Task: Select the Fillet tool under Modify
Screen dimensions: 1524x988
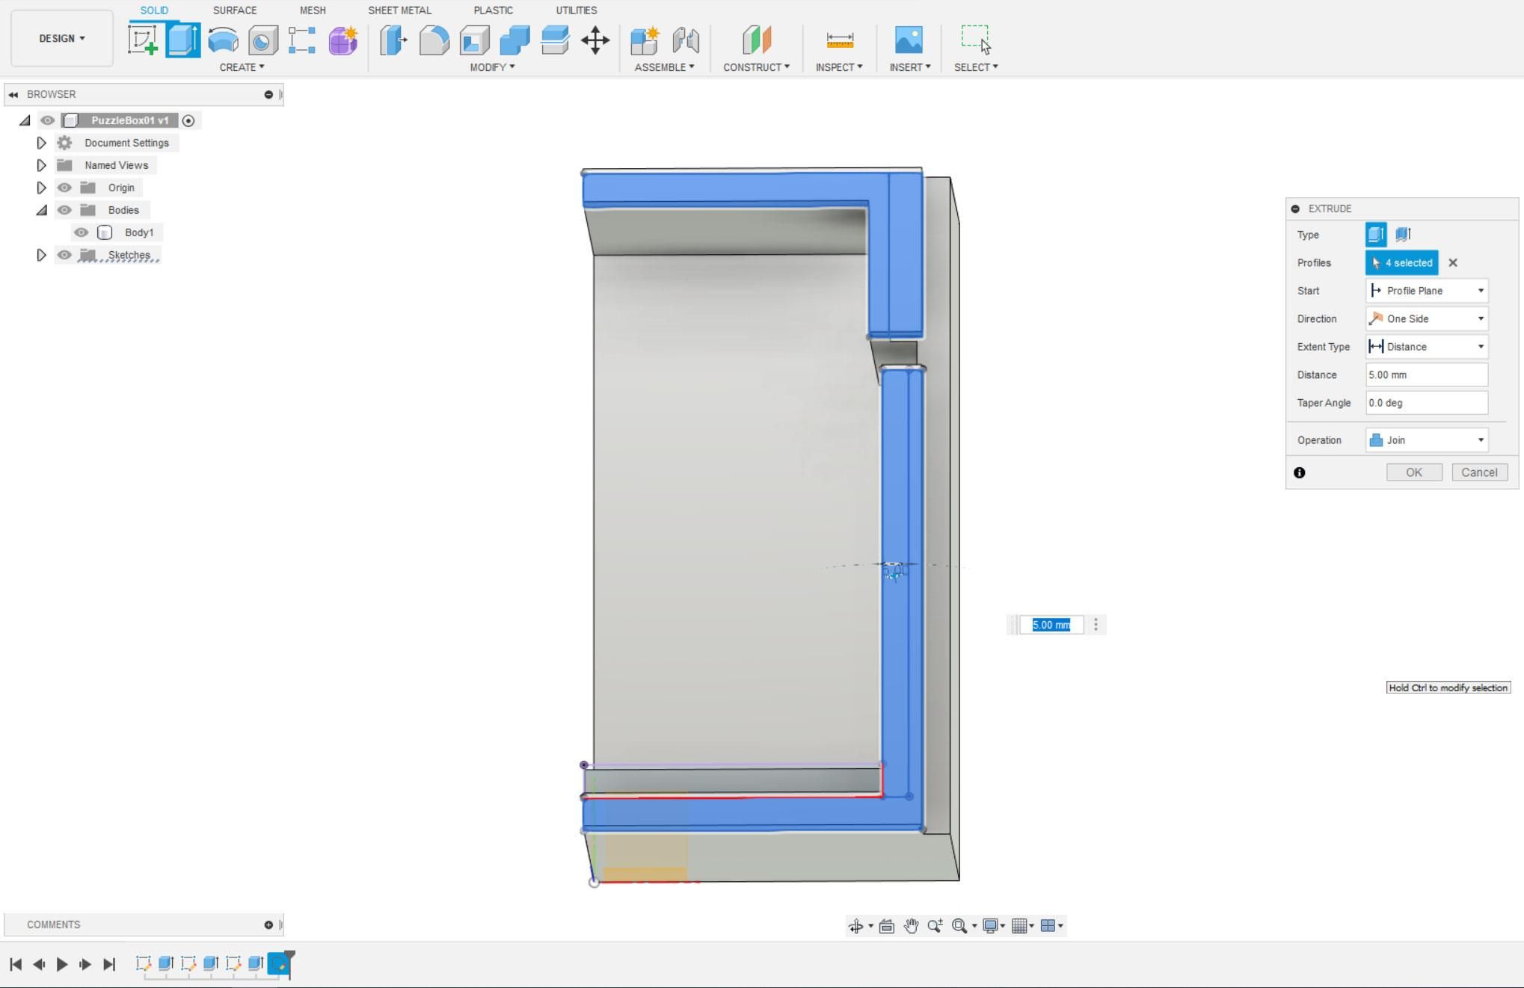Action: [434, 40]
